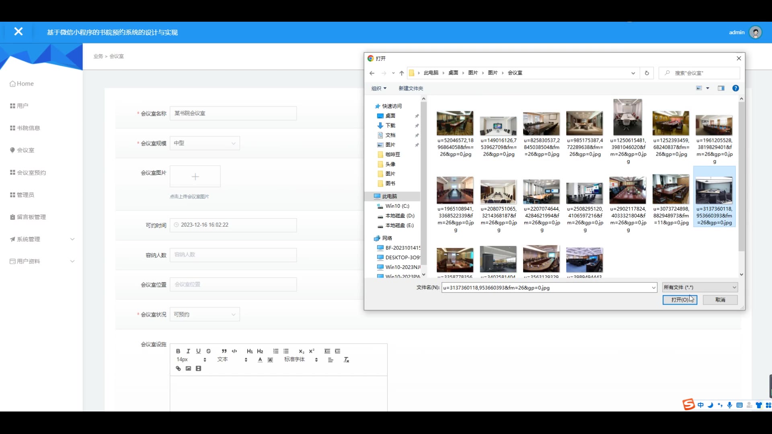Click the text color A icon
772x434 pixels.
(x=260, y=360)
